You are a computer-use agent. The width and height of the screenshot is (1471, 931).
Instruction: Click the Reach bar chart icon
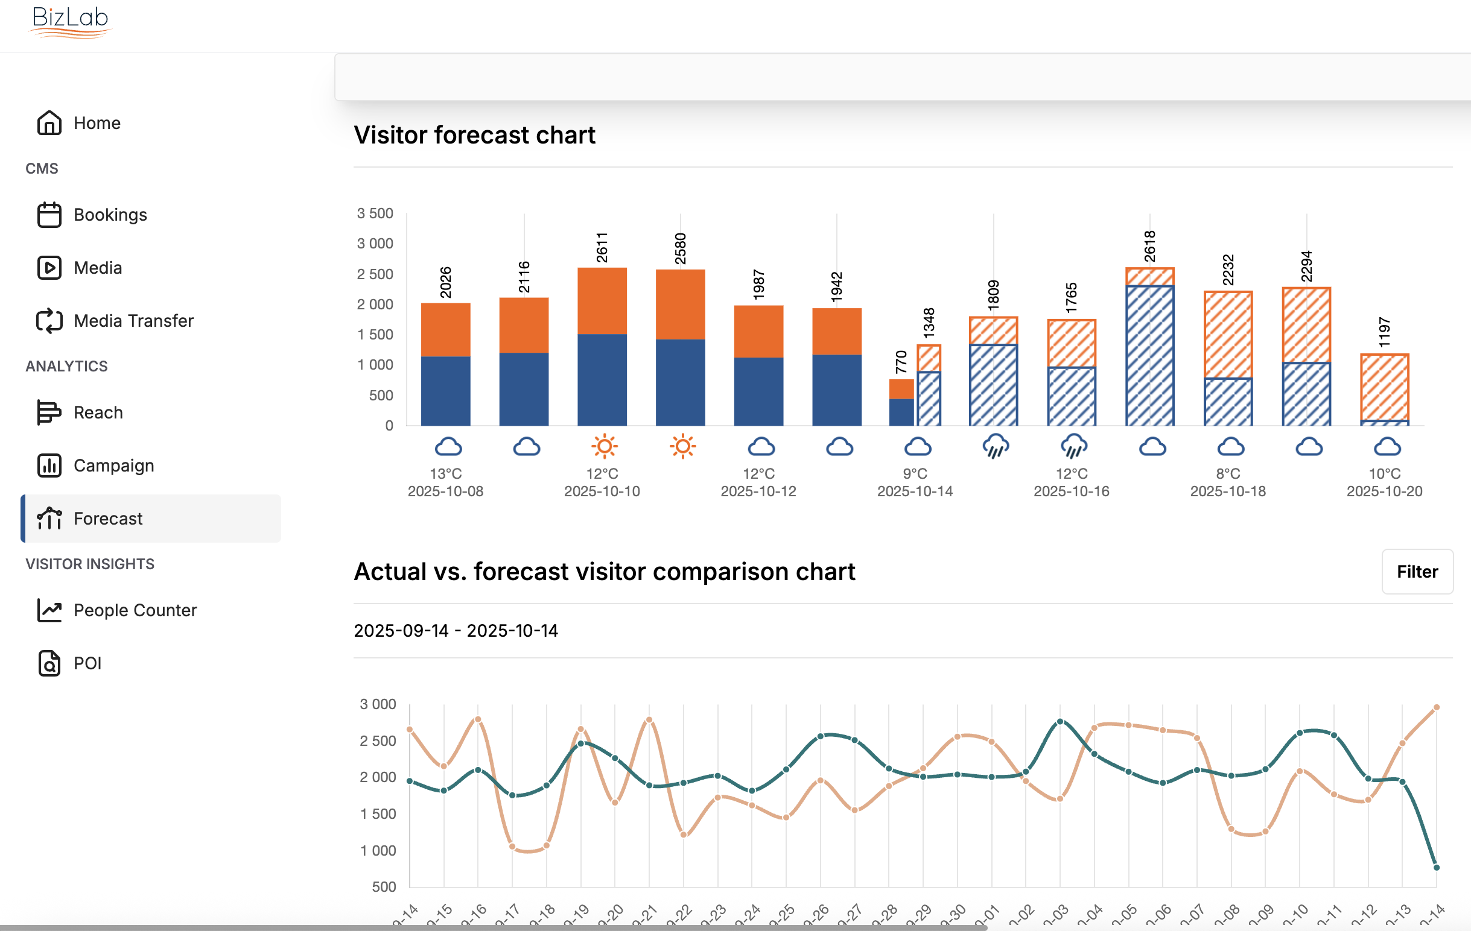pos(49,412)
